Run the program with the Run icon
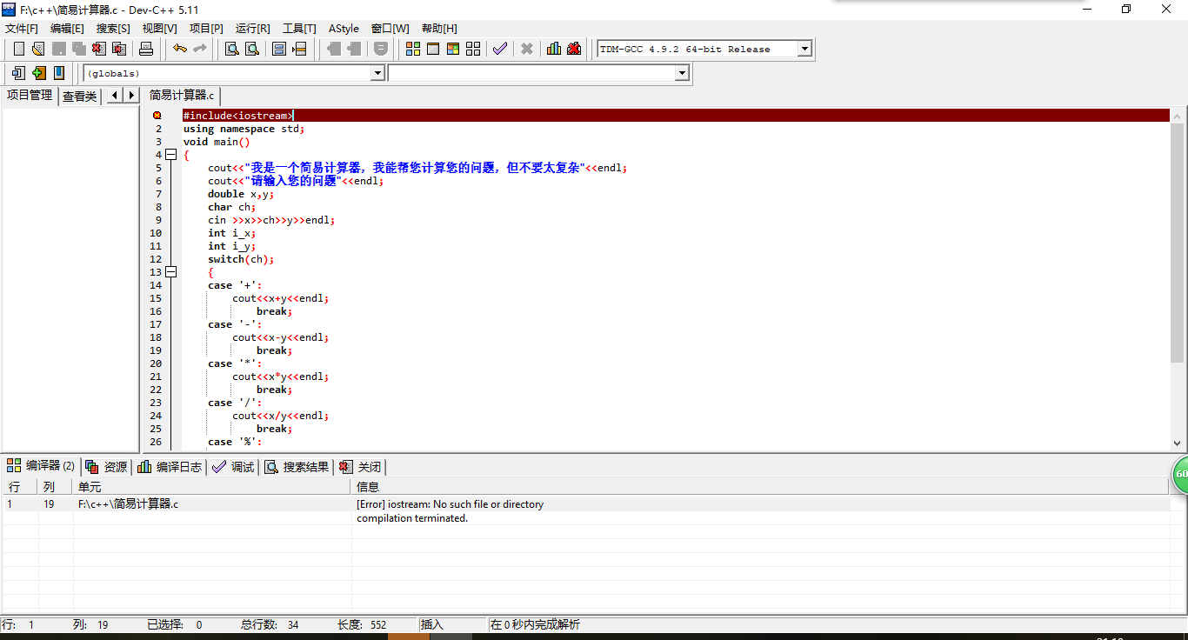 433,49
